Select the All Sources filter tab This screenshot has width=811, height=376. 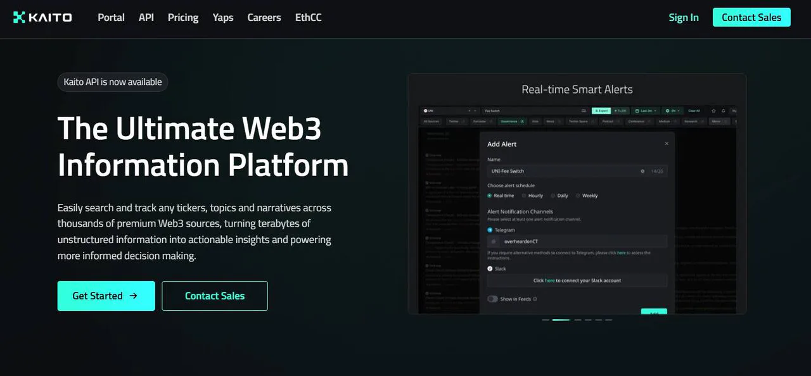pyautogui.click(x=431, y=121)
